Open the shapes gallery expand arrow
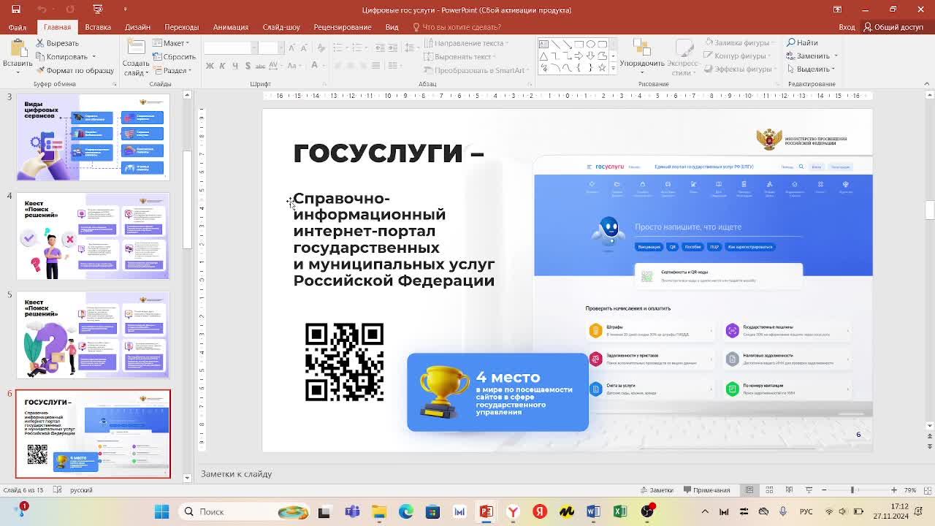This screenshot has height=526, width=935. coord(612,69)
